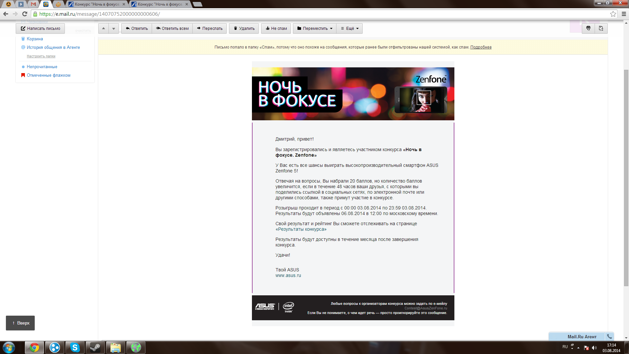Viewport: 629px width, 354px height.
Task: Click the phone icon in Mail.Ru Агент bar
Action: [x=609, y=336]
